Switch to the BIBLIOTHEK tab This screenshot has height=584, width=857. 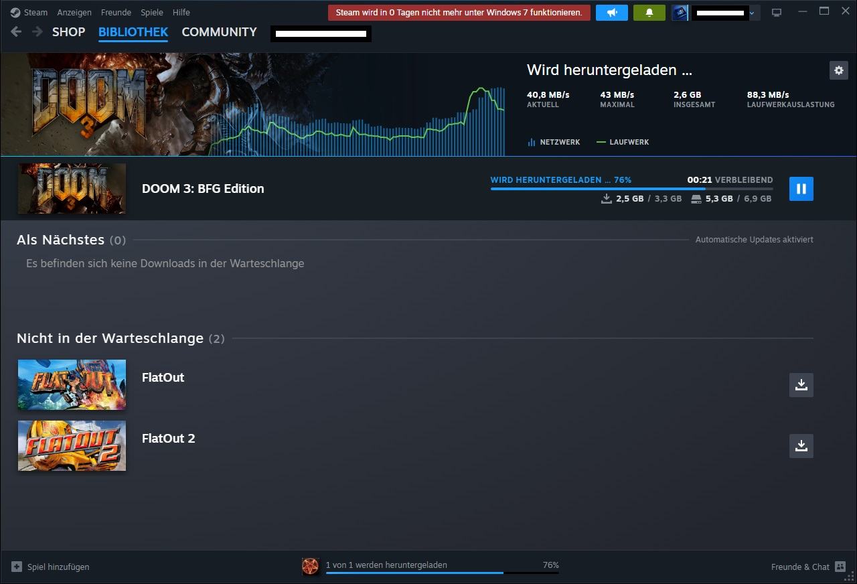[133, 31]
